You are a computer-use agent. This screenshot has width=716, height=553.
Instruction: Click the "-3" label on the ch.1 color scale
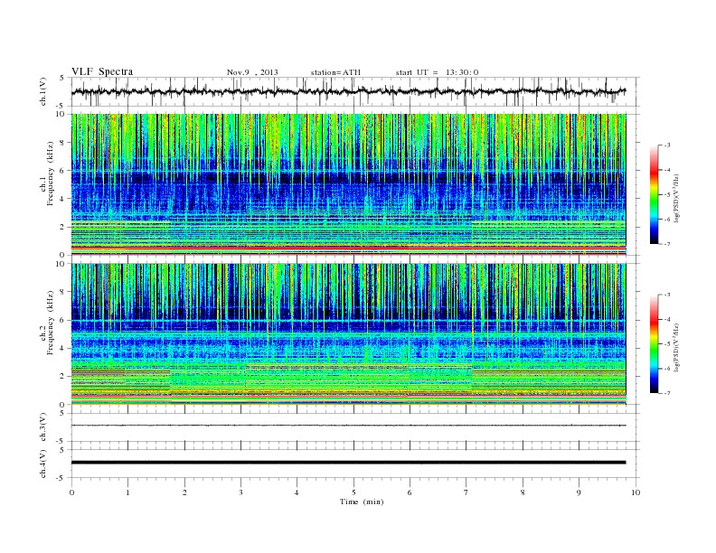pos(667,145)
